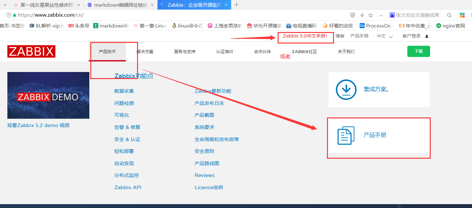Open the 电视直播网 bookmark
Screen dimensions: 472x208
pos(302,26)
